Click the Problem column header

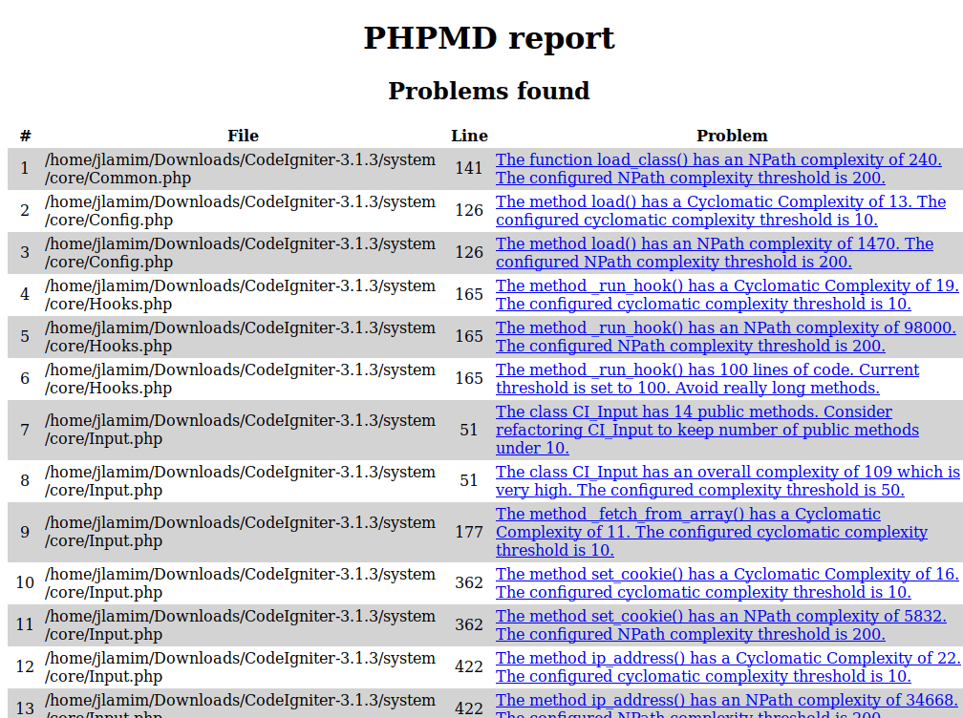pos(732,136)
